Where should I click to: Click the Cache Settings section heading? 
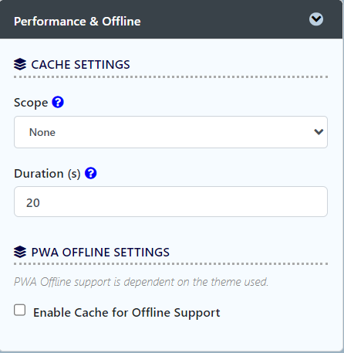80,64
